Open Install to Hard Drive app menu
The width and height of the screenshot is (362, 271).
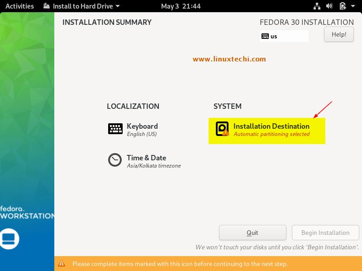pyautogui.click(x=82, y=6)
